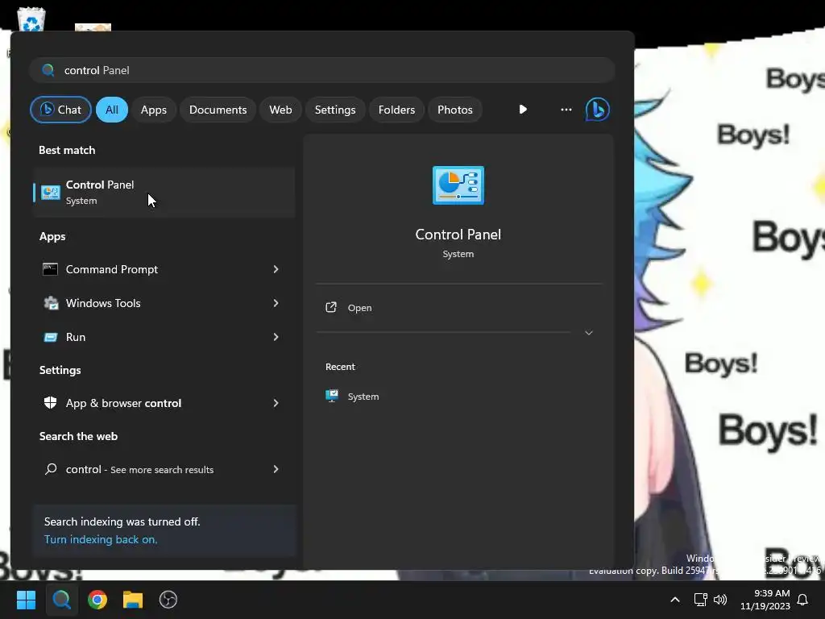Screen dimensions: 825x619
Task: Click the System recent item icon
Action: point(332,396)
